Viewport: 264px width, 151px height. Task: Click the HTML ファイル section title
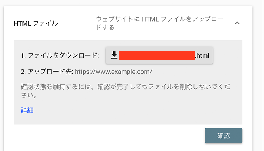tap(36, 23)
